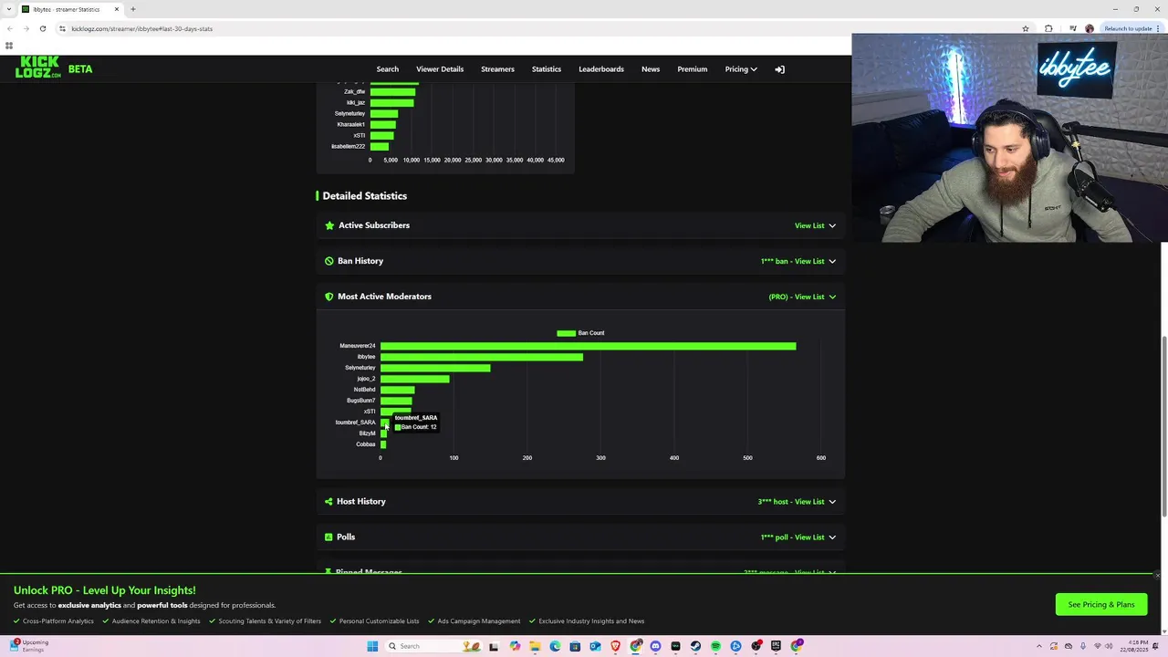Go back to the previous page
The image size is (1168, 657).
coord(10,28)
